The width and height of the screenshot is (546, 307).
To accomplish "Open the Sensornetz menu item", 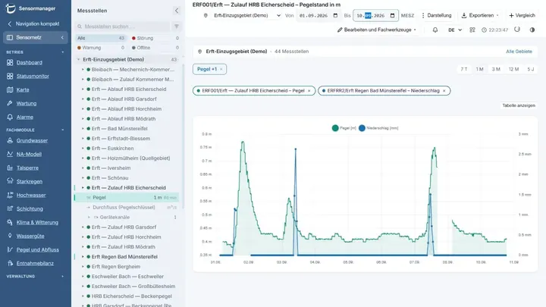I will [35, 38].
